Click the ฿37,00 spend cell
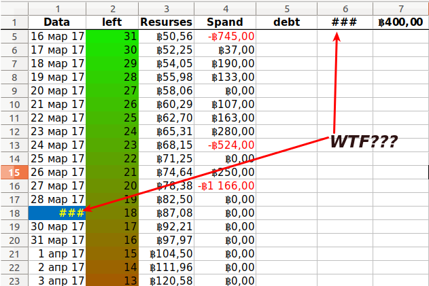The height and width of the screenshot is (286, 429). pyautogui.click(x=225, y=50)
